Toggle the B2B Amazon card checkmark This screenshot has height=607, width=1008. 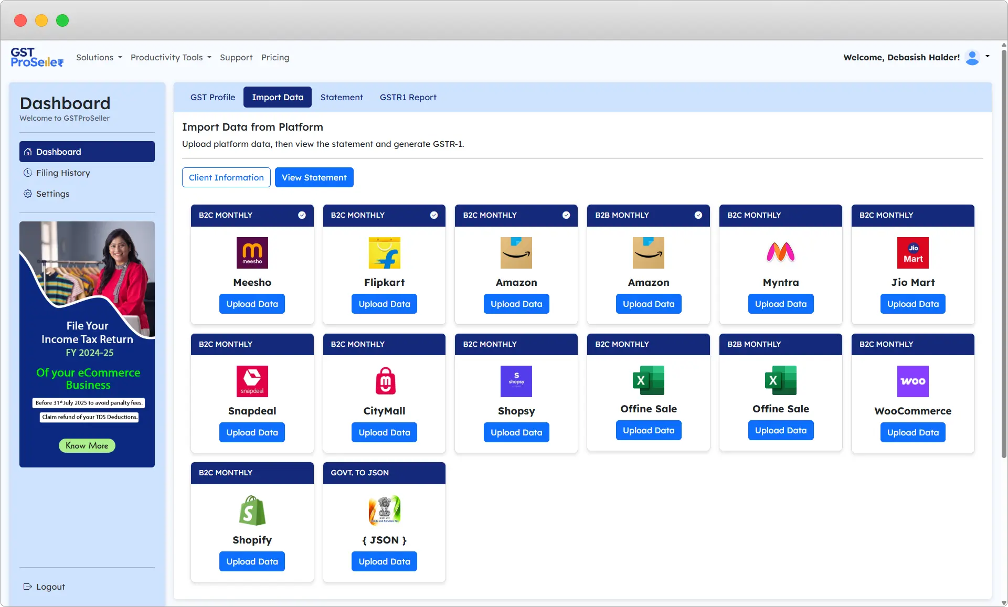pos(698,215)
